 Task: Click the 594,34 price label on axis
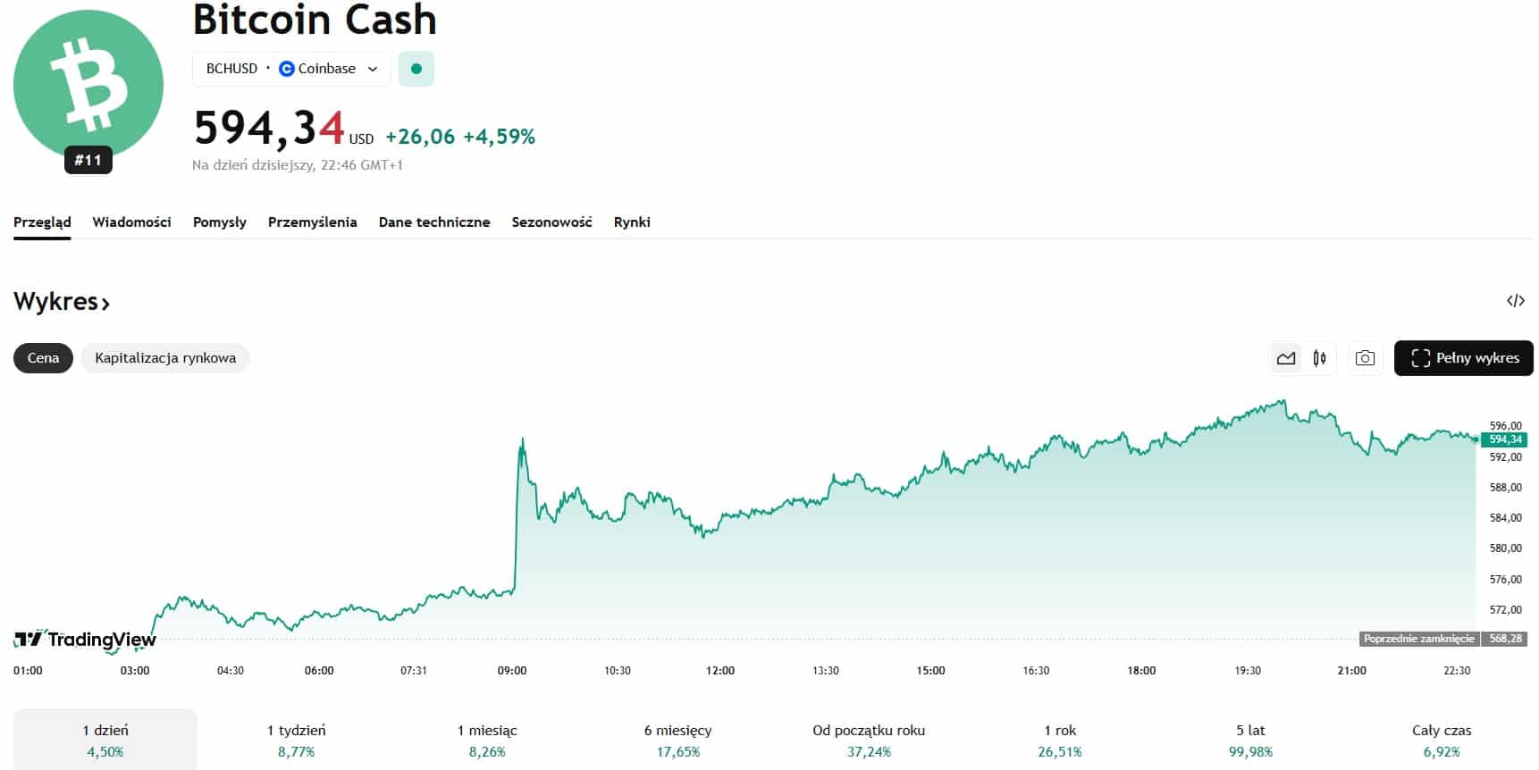click(1505, 439)
